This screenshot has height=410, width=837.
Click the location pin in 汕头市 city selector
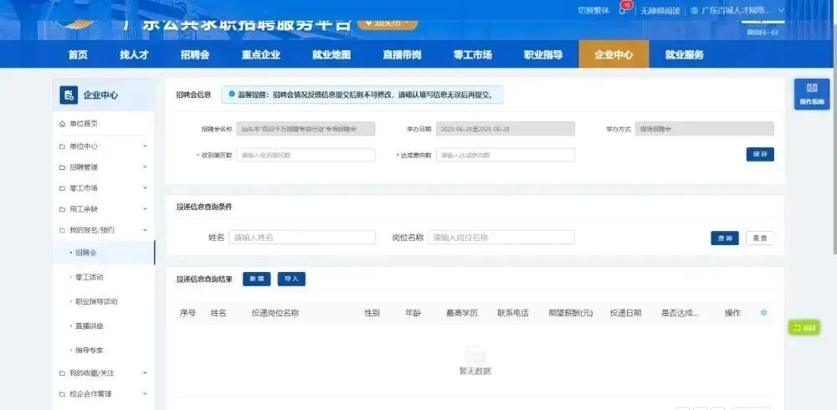click(368, 23)
